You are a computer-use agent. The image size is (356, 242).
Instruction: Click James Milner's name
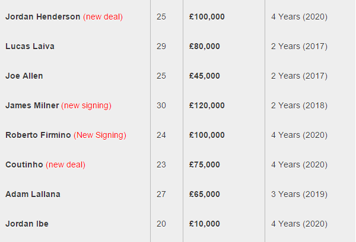32,105
